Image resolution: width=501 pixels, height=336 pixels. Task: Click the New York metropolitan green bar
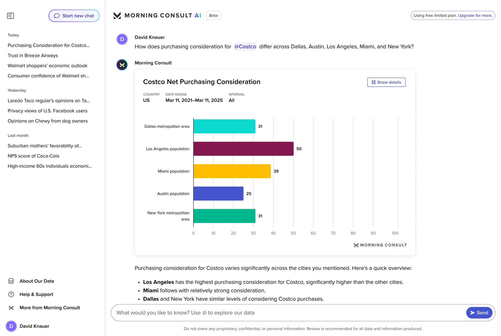click(x=224, y=216)
